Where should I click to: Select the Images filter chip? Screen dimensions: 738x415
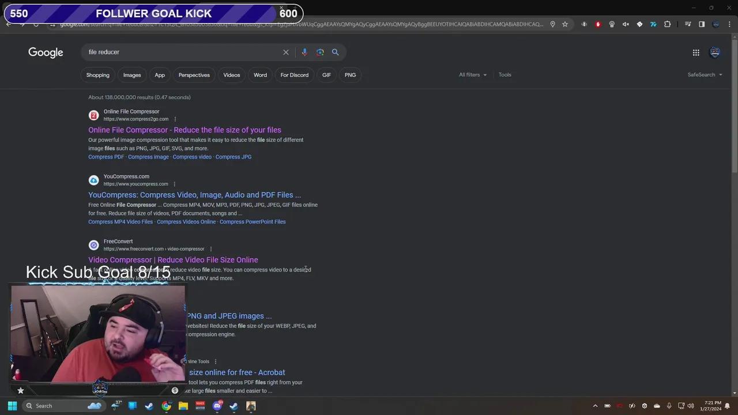coord(132,75)
